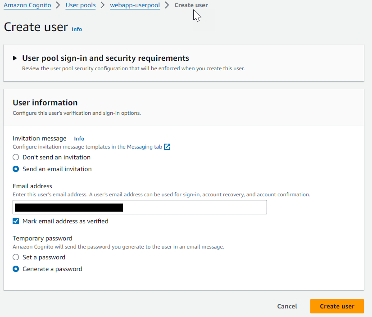Click the "Create user" page title
372x317 pixels.
click(x=36, y=27)
